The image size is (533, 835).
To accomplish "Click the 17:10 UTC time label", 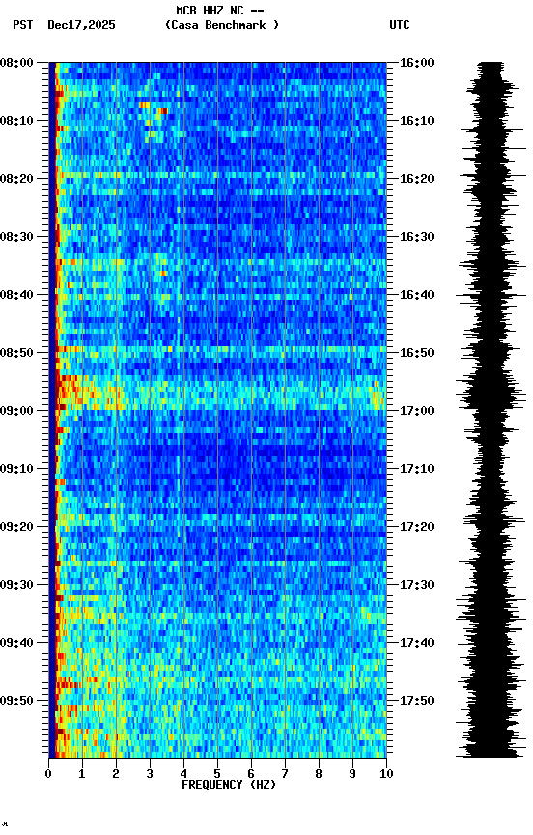I will 417,469.
